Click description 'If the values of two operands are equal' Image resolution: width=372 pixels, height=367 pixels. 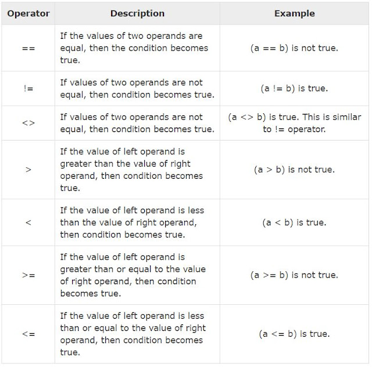[x=134, y=48]
